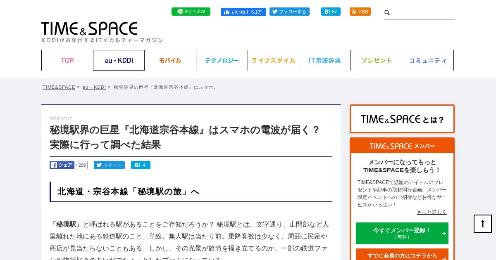Click the Hatena B! 4 button under title
The width and height of the screenshot is (496, 260).
[x=141, y=165]
